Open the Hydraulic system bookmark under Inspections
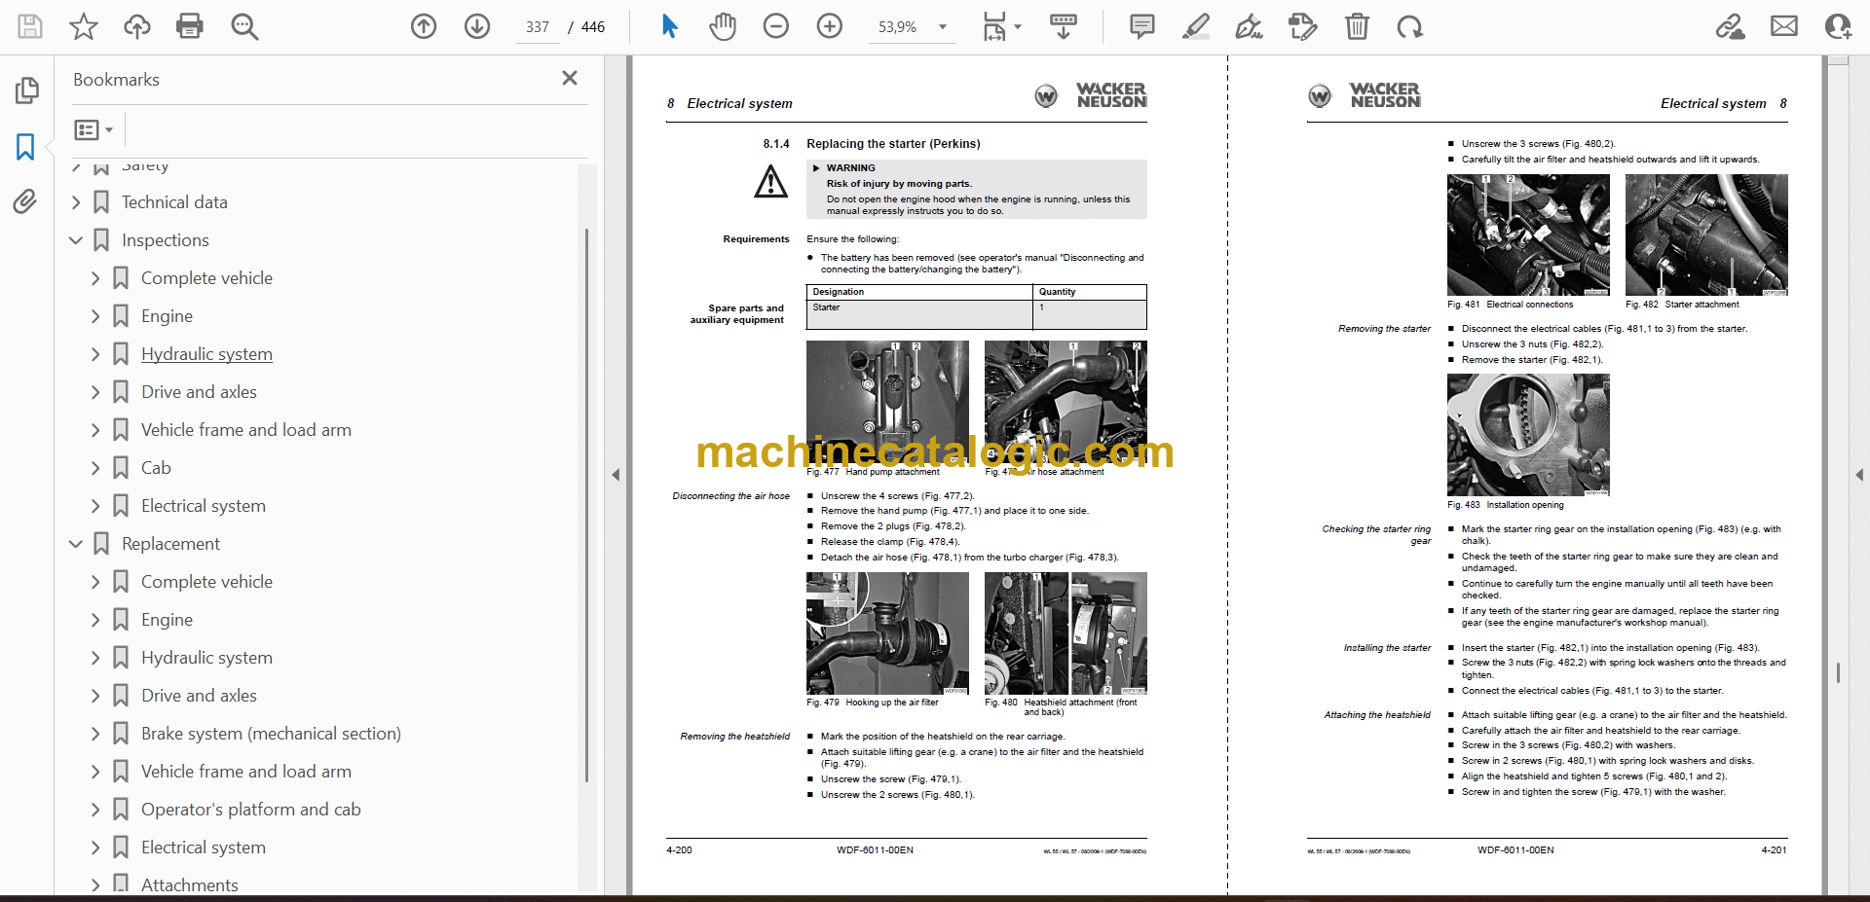 click(206, 354)
